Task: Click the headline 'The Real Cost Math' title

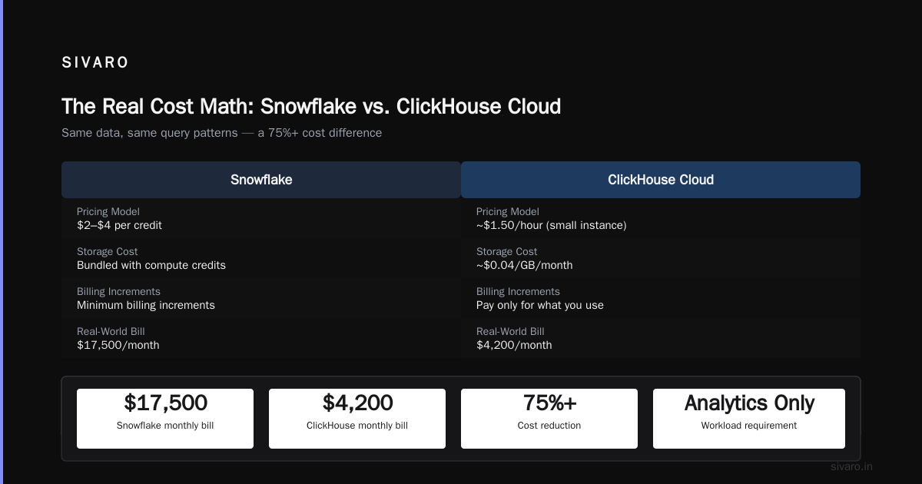Action: [x=311, y=106]
